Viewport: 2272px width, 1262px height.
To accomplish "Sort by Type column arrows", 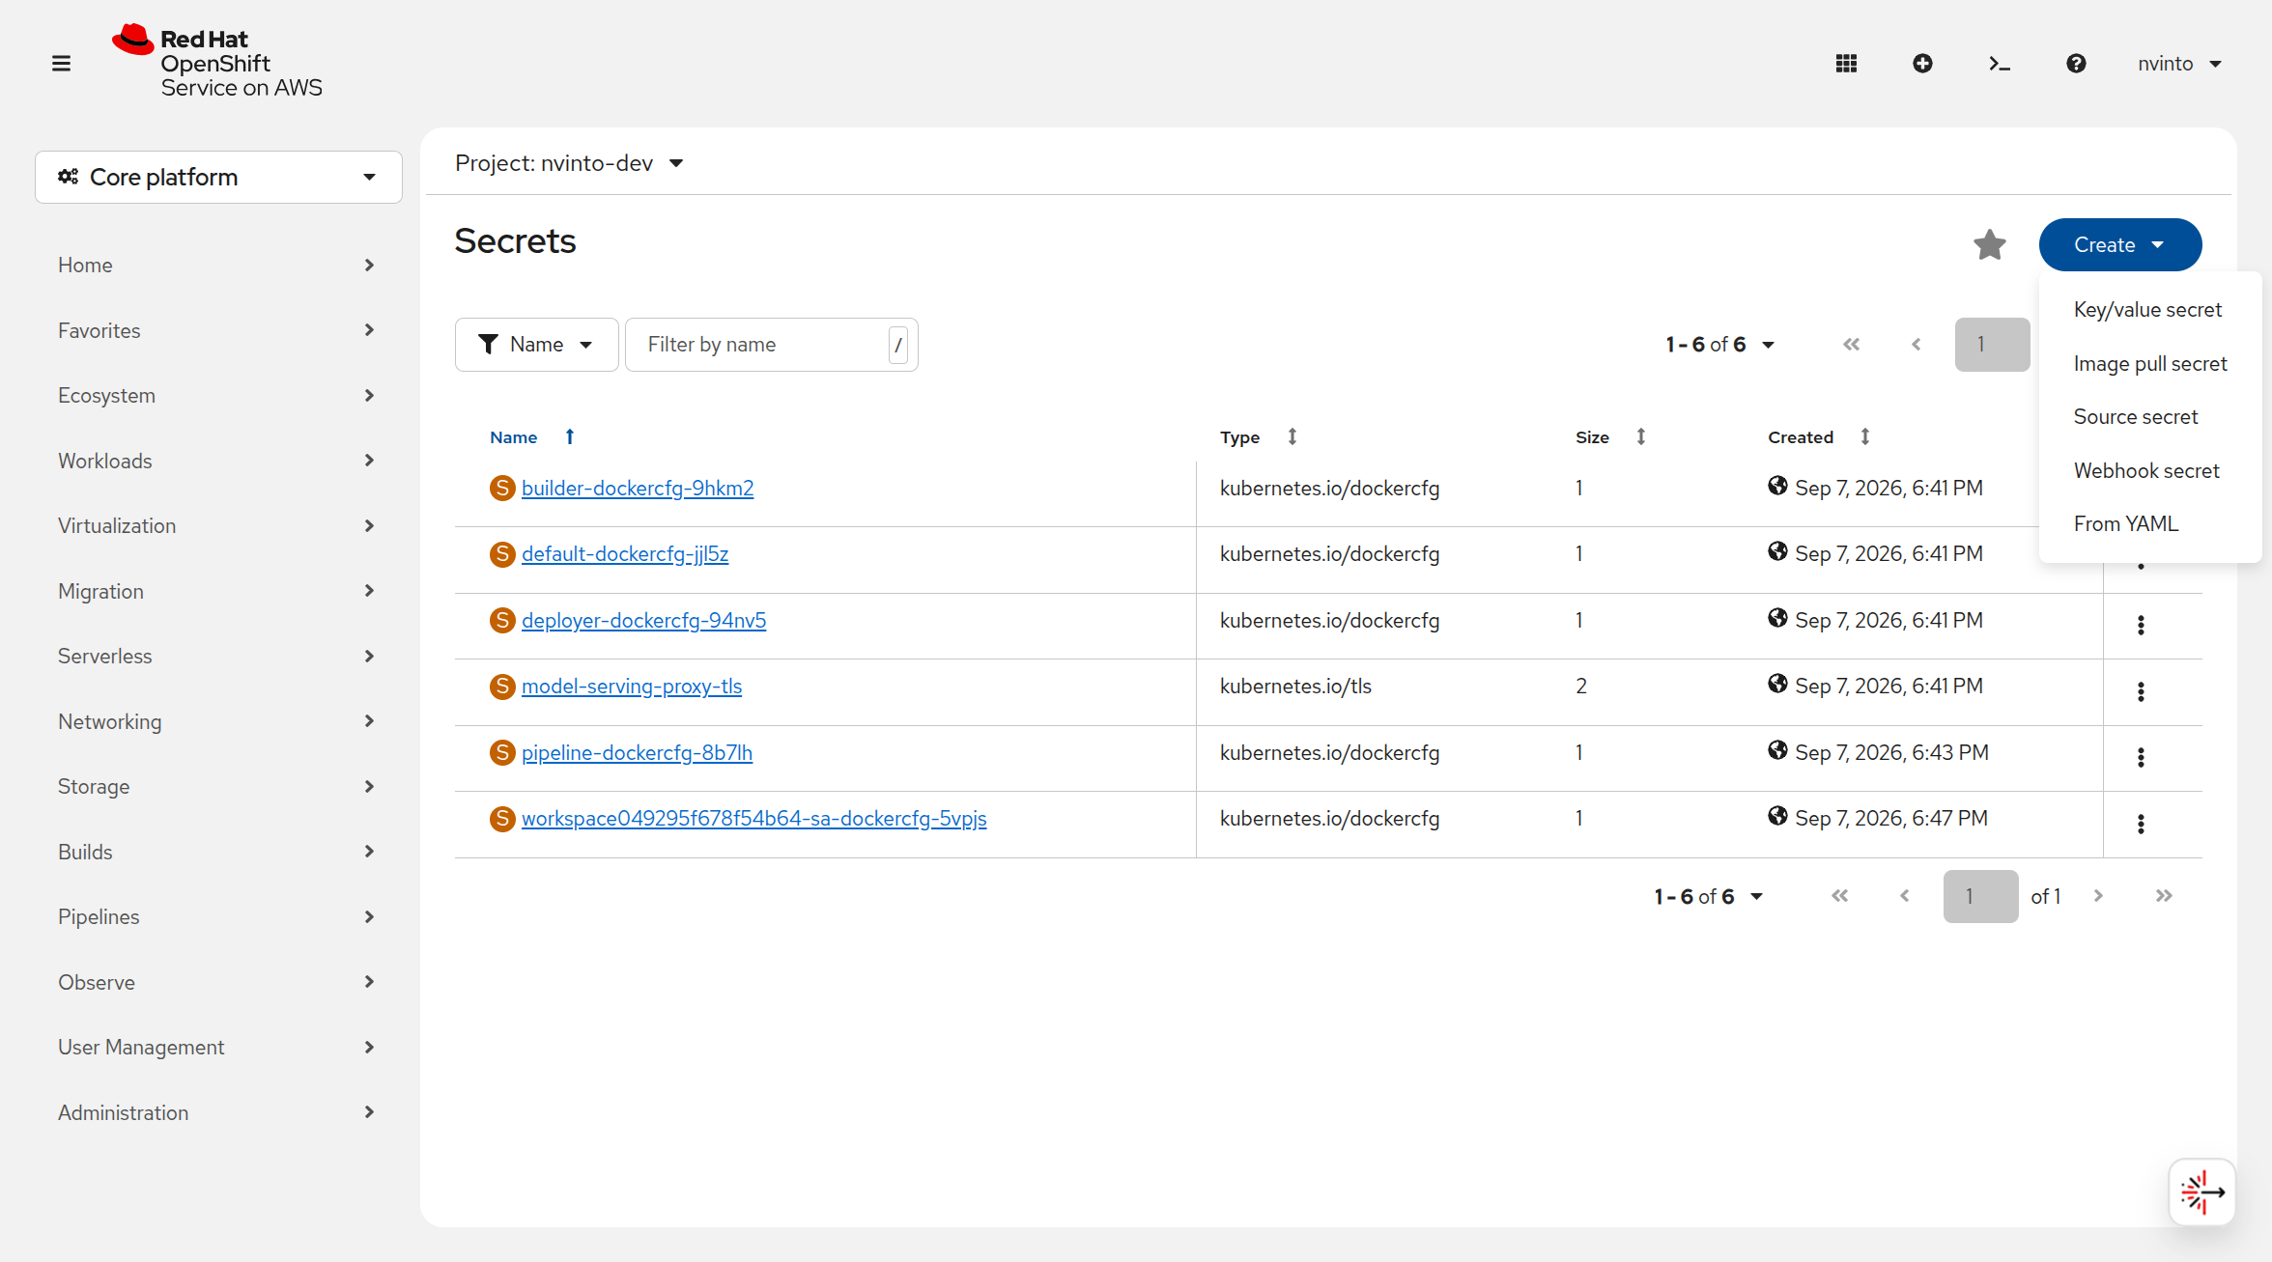I will 1292,436.
